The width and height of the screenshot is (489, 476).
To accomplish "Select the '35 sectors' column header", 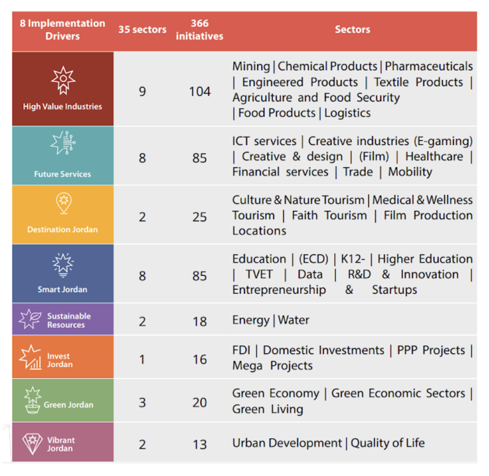I will click(142, 30).
